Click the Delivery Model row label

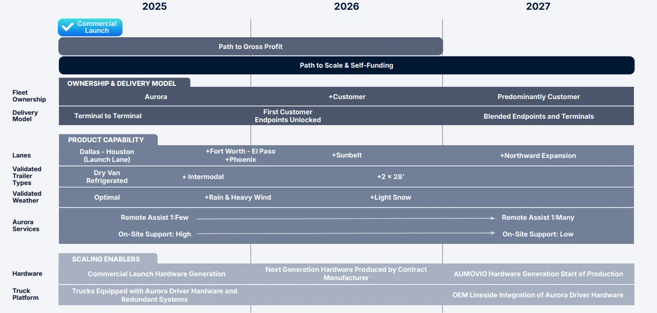tap(25, 115)
